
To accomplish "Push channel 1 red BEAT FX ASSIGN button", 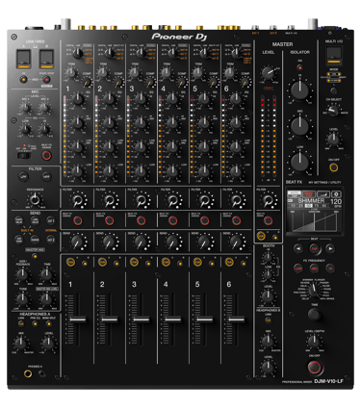I will [x=78, y=220].
